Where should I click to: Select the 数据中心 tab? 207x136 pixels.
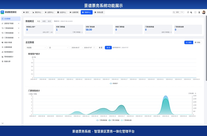[87, 12]
